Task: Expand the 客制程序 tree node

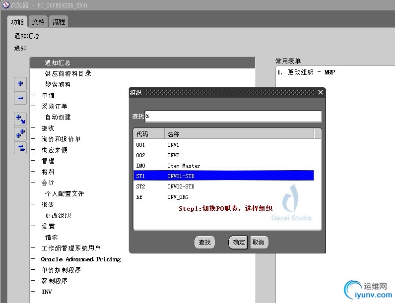Action: [33, 280]
